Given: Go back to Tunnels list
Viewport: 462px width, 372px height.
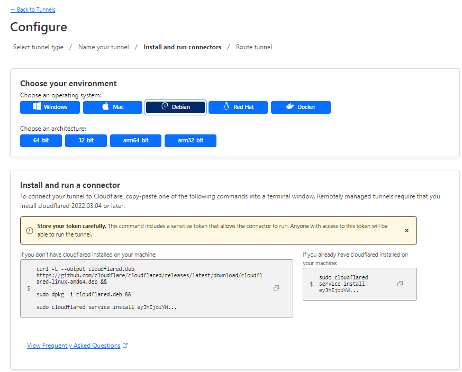Looking at the screenshot, I should click(x=33, y=10).
